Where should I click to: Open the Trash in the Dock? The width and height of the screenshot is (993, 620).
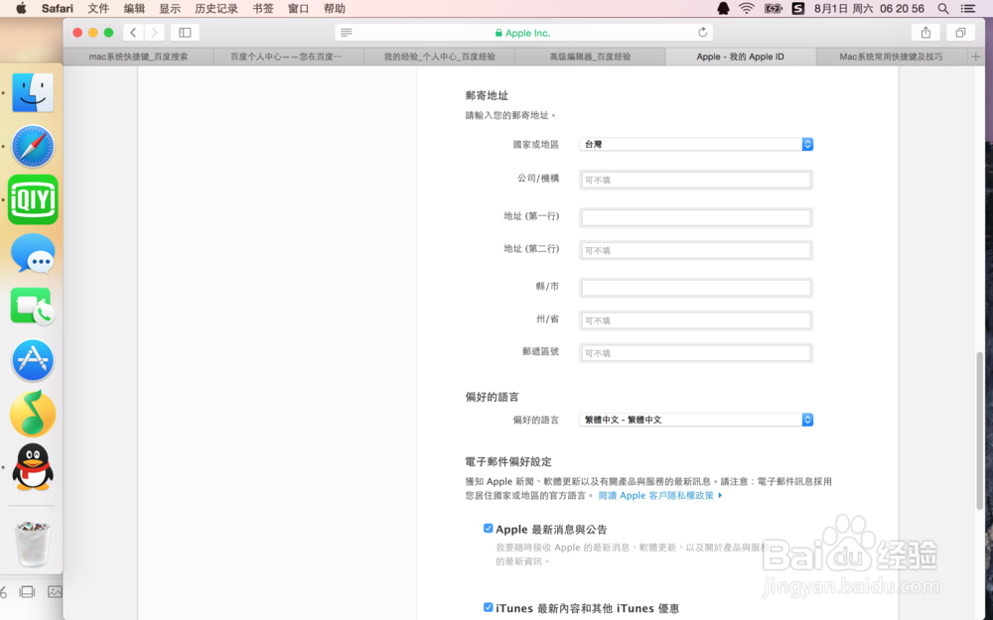click(33, 544)
